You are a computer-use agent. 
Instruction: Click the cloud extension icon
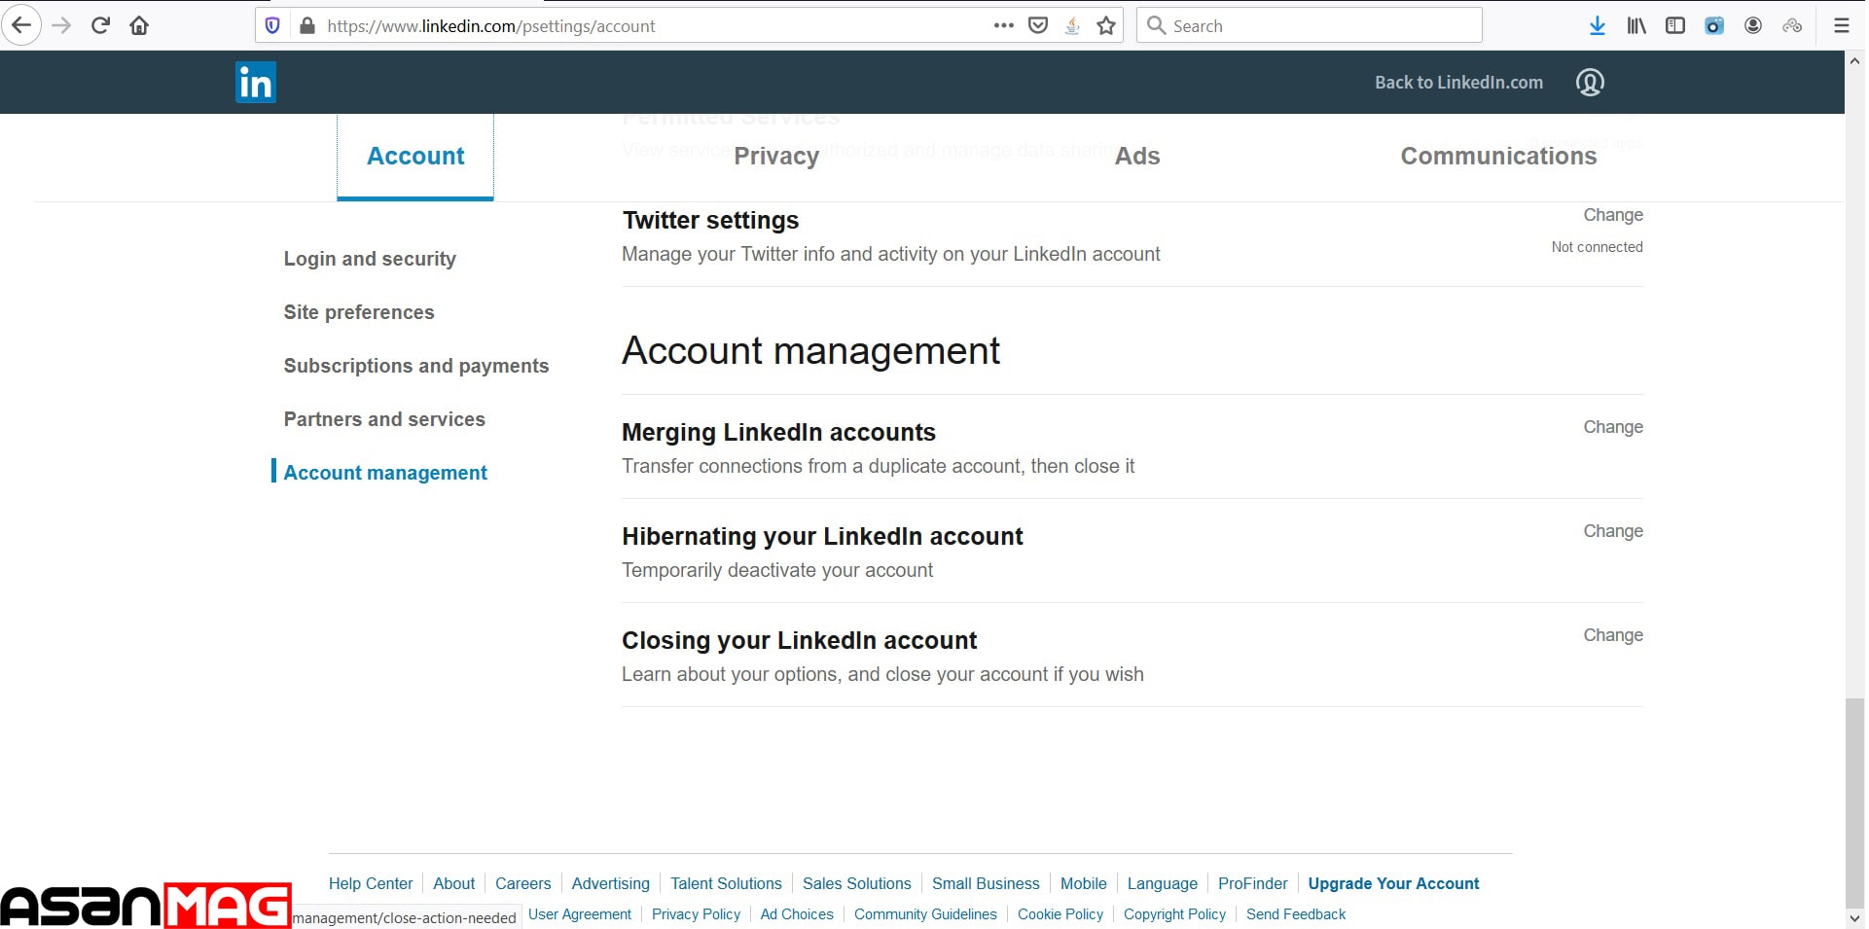click(x=1792, y=26)
